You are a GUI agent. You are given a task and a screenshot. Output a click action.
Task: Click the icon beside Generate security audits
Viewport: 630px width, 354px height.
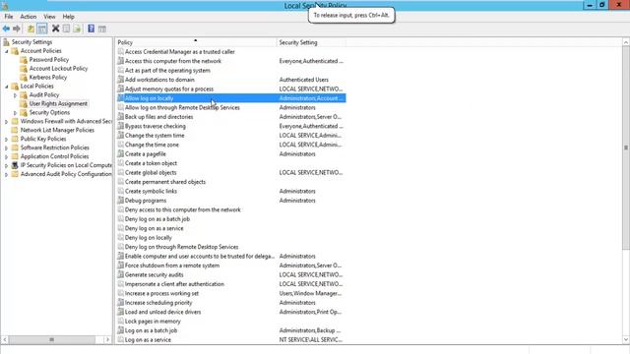[120, 274]
